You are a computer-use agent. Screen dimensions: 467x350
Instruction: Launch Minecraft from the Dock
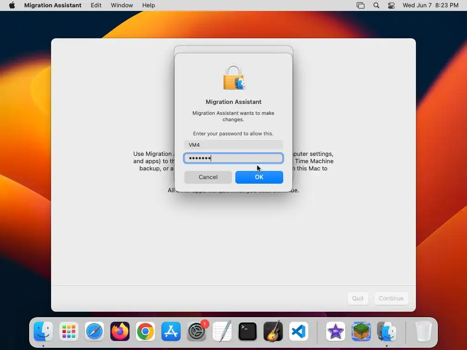pos(361,331)
